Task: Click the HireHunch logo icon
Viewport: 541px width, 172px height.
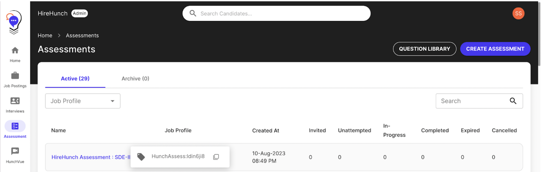Action: tap(14, 22)
